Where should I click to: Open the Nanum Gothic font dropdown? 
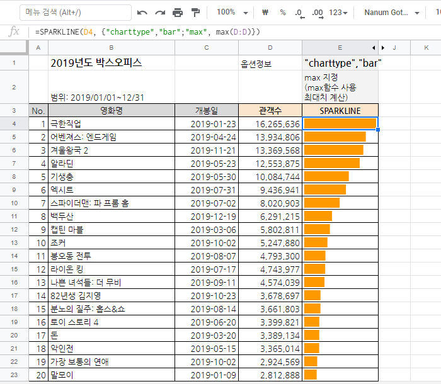pos(392,13)
